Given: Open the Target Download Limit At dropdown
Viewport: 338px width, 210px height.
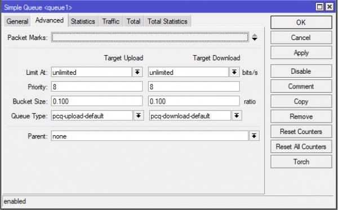Looking at the screenshot, I should (234, 72).
